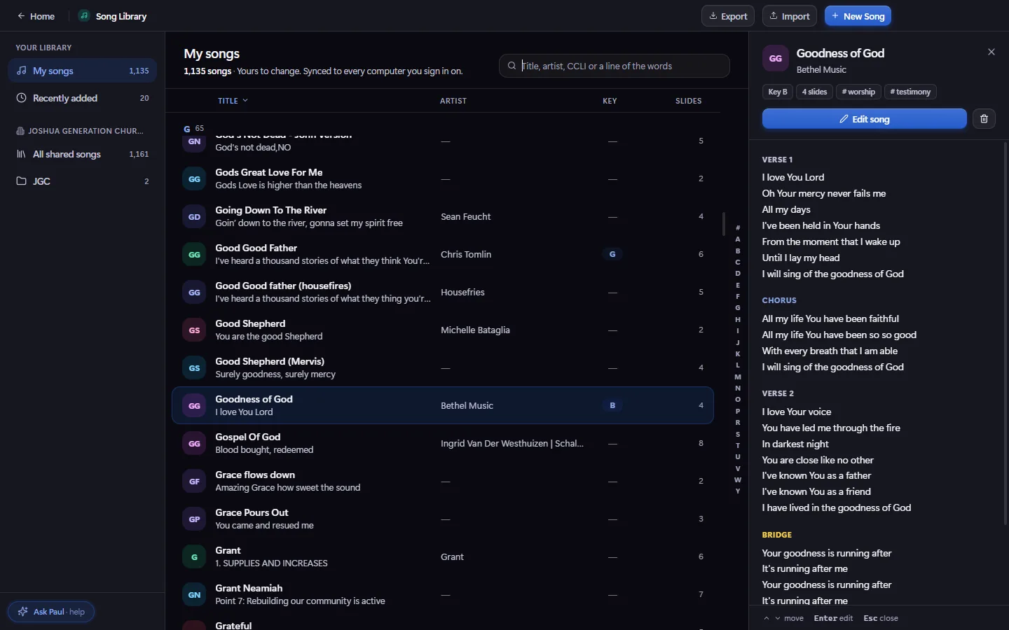Filter by the #testimony tag
1009x630 pixels.
tap(910, 92)
